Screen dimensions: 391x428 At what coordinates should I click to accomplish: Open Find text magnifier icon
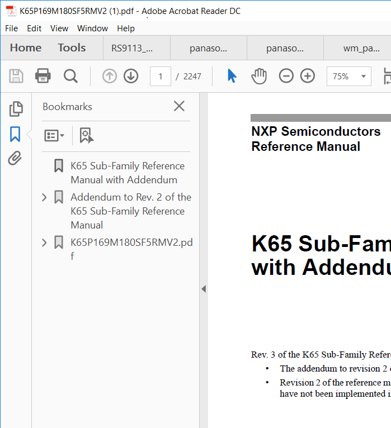point(70,76)
